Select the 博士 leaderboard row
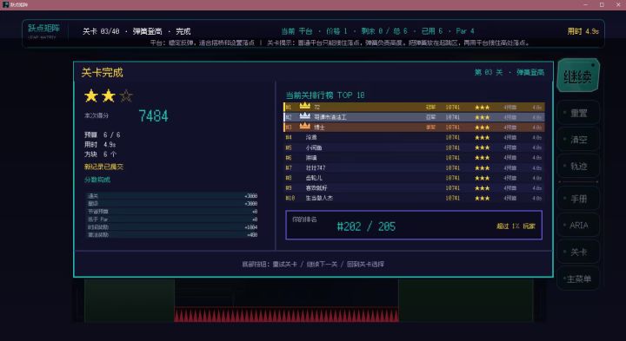Viewport: 626px width, 341px height. coord(414,127)
